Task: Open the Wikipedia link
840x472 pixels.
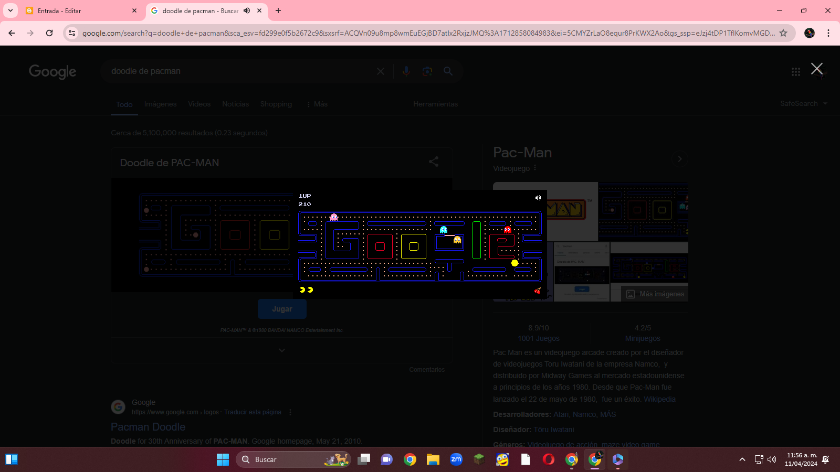Action: pos(659,399)
